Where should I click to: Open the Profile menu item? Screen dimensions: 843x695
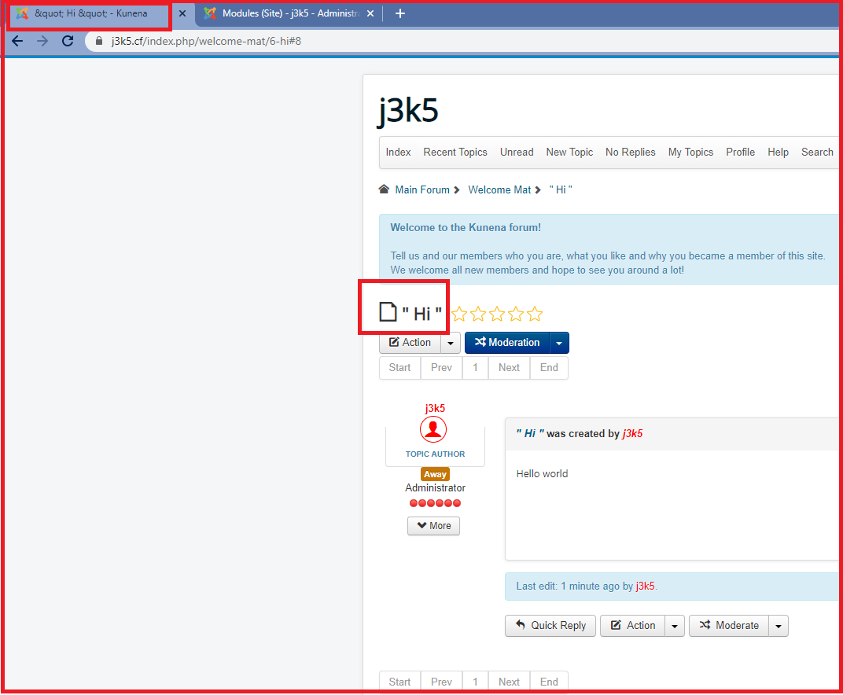click(740, 152)
